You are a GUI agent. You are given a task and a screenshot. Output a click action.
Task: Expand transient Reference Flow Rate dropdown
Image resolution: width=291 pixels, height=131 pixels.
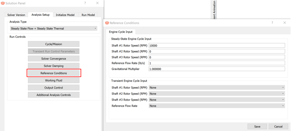217,106
